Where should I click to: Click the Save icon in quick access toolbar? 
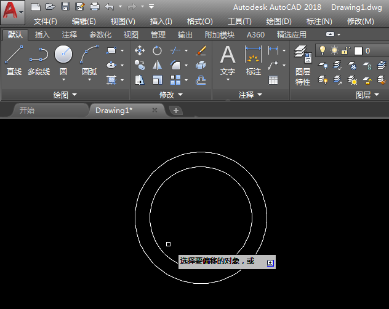[x=65, y=7]
